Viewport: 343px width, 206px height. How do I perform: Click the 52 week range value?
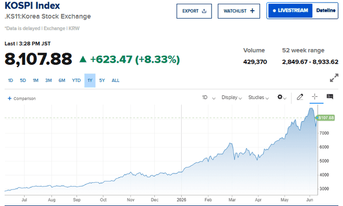[310, 62]
